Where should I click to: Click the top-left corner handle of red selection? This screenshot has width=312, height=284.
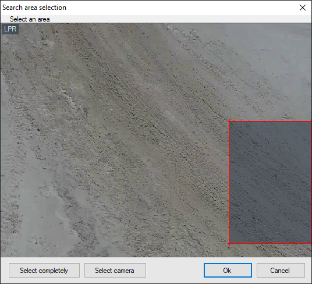click(x=229, y=121)
